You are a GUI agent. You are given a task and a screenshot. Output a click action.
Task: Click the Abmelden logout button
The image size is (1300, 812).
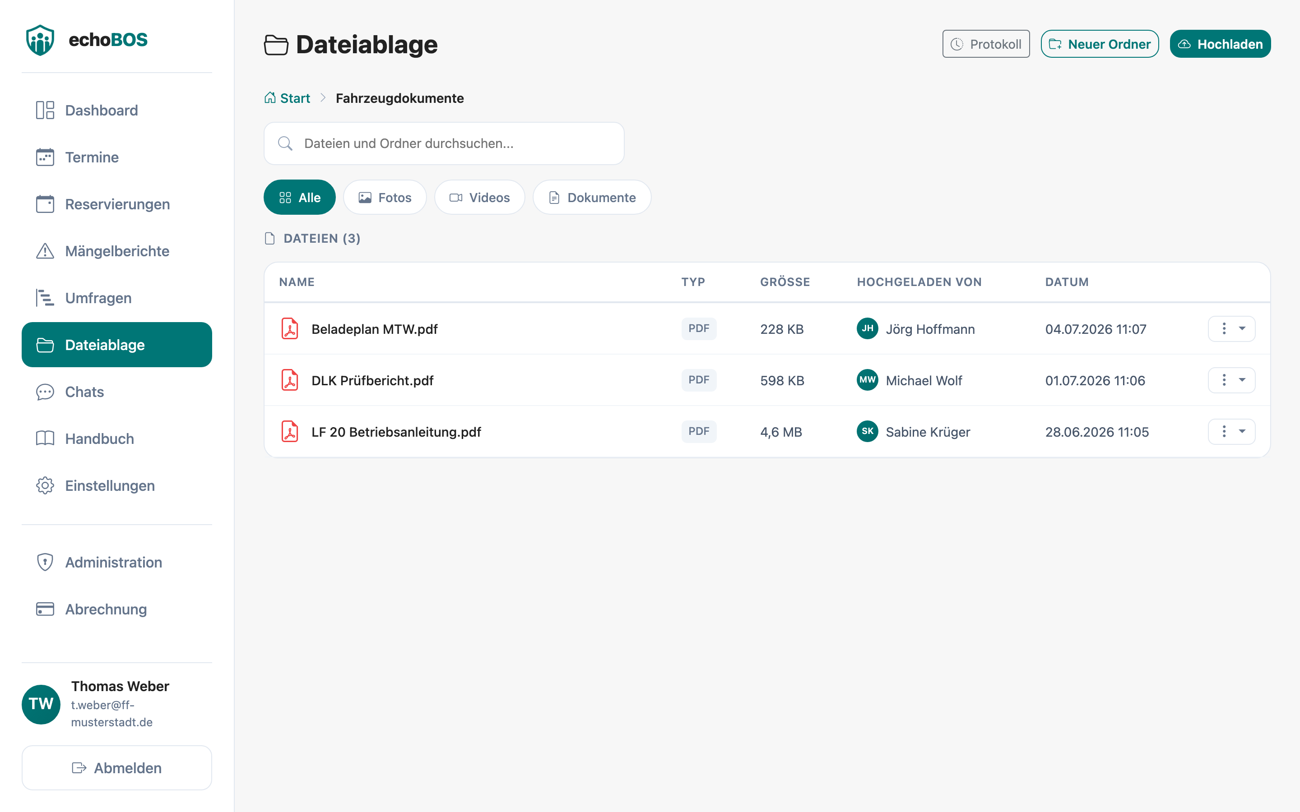[x=116, y=767]
